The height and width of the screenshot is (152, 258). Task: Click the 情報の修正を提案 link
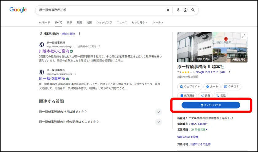(x=188, y=137)
